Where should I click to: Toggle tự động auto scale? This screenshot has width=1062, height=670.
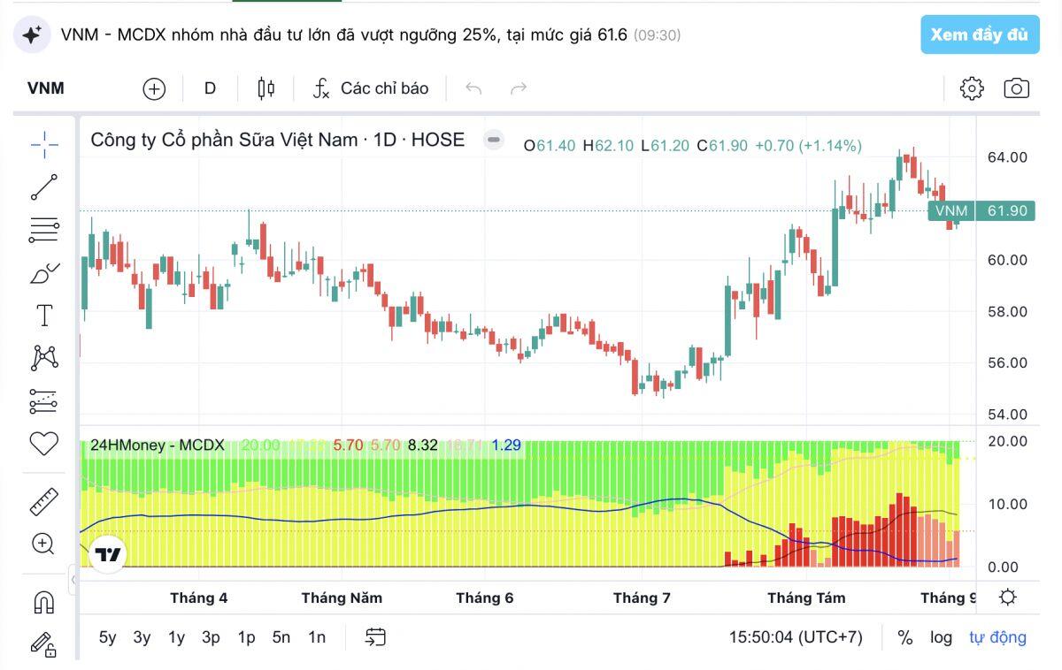point(997,637)
